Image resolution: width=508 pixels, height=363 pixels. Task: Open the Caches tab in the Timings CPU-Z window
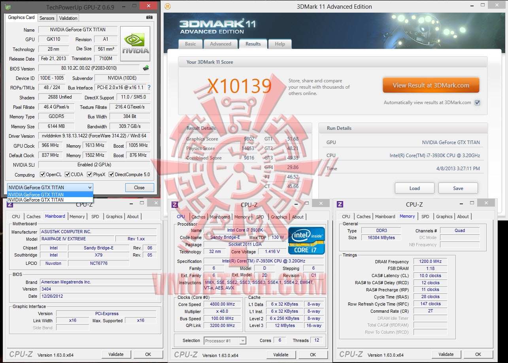364,217
